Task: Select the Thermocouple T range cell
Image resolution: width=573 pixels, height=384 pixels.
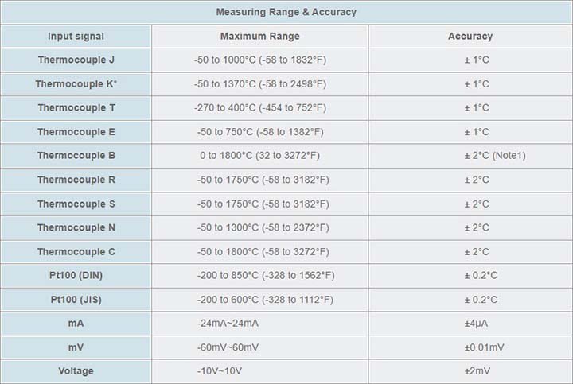Action: pos(260,107)
